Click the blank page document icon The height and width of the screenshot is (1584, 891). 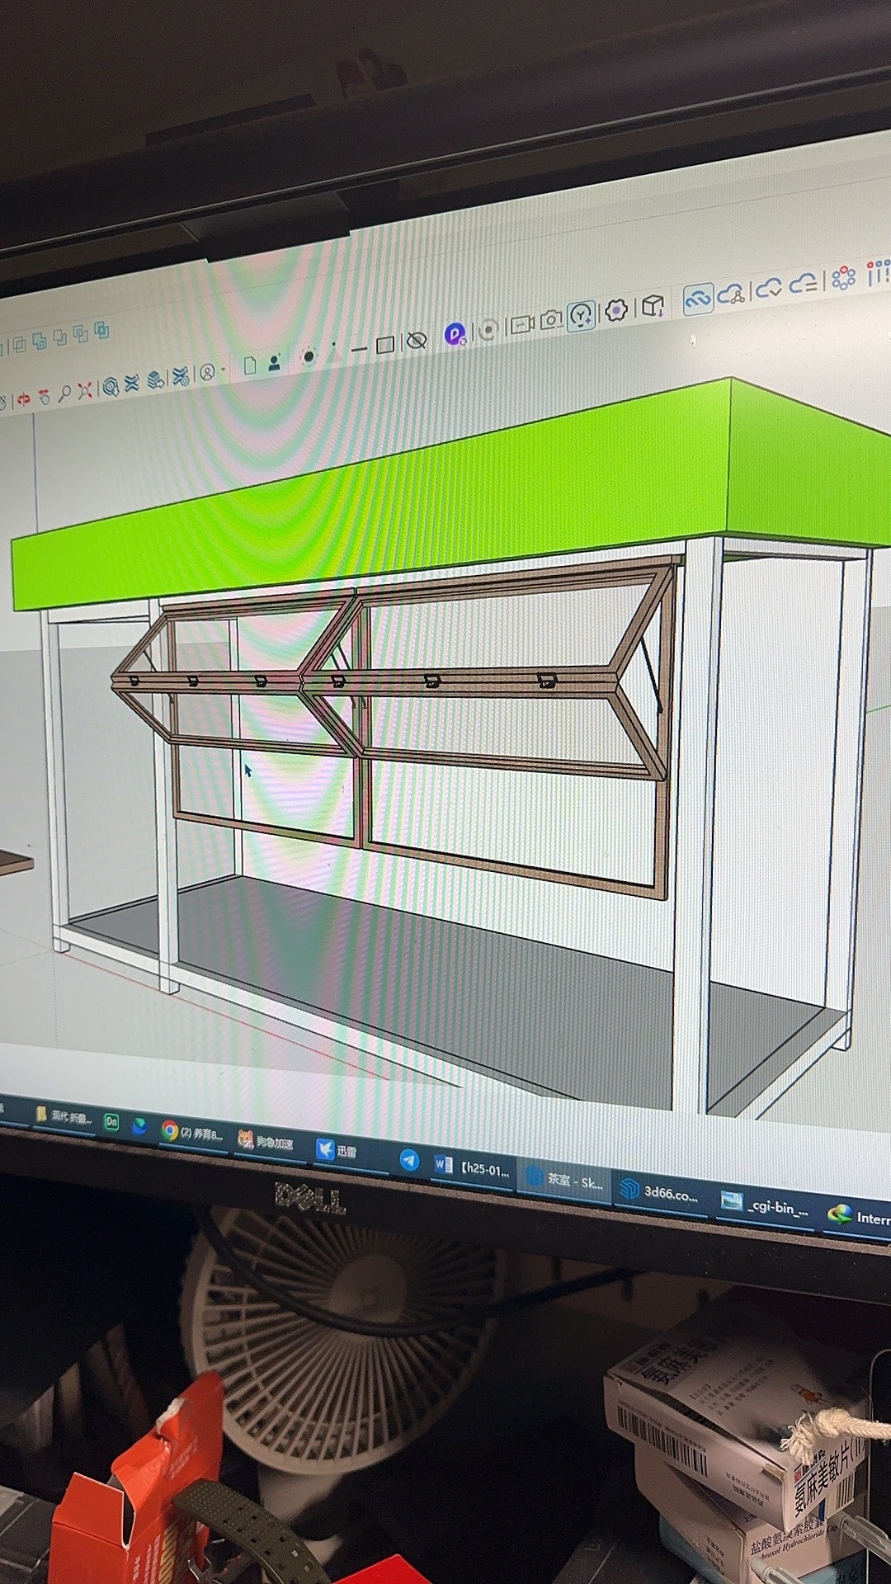250,365
